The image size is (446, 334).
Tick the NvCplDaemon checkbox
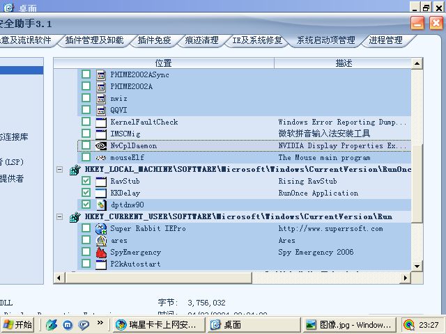click(86, 145)
